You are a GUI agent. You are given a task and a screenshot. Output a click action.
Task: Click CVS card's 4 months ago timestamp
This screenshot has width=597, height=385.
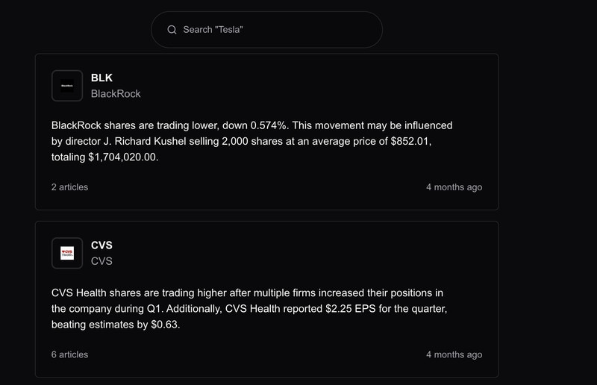454,354
